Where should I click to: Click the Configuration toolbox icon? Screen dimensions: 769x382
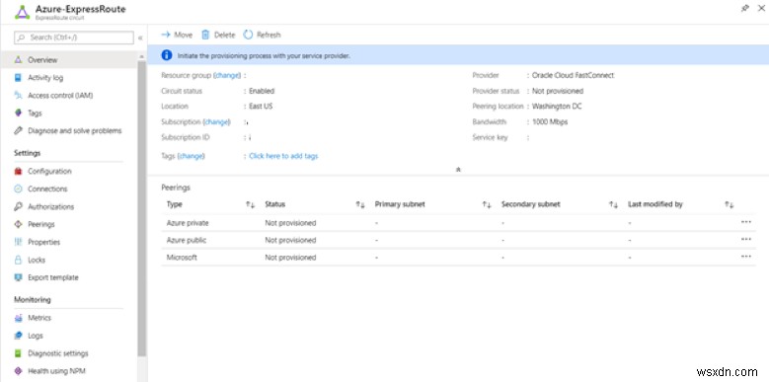tap(19, 171)
